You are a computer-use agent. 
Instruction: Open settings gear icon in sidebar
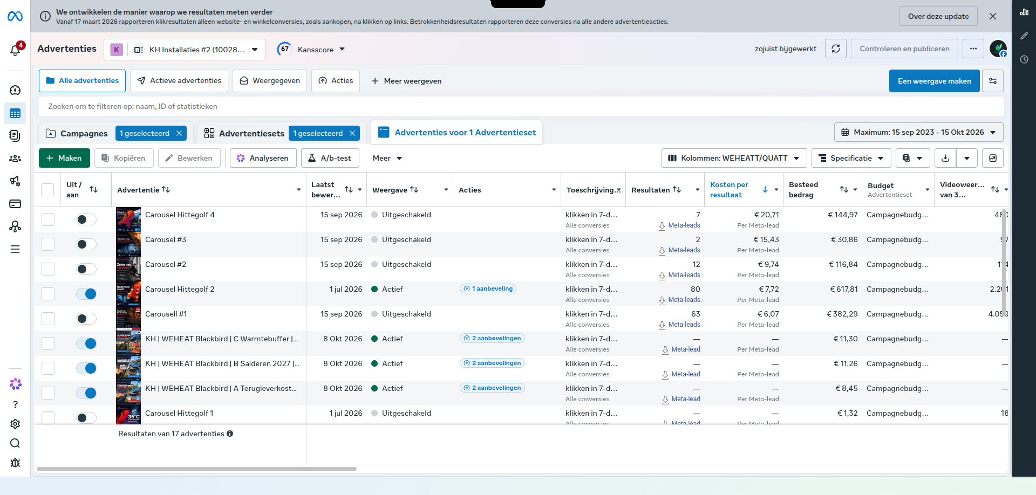pos(15,424)
